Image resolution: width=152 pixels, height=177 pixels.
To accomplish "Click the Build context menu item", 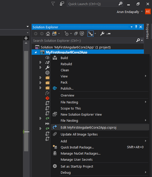I will pos(64,58).
